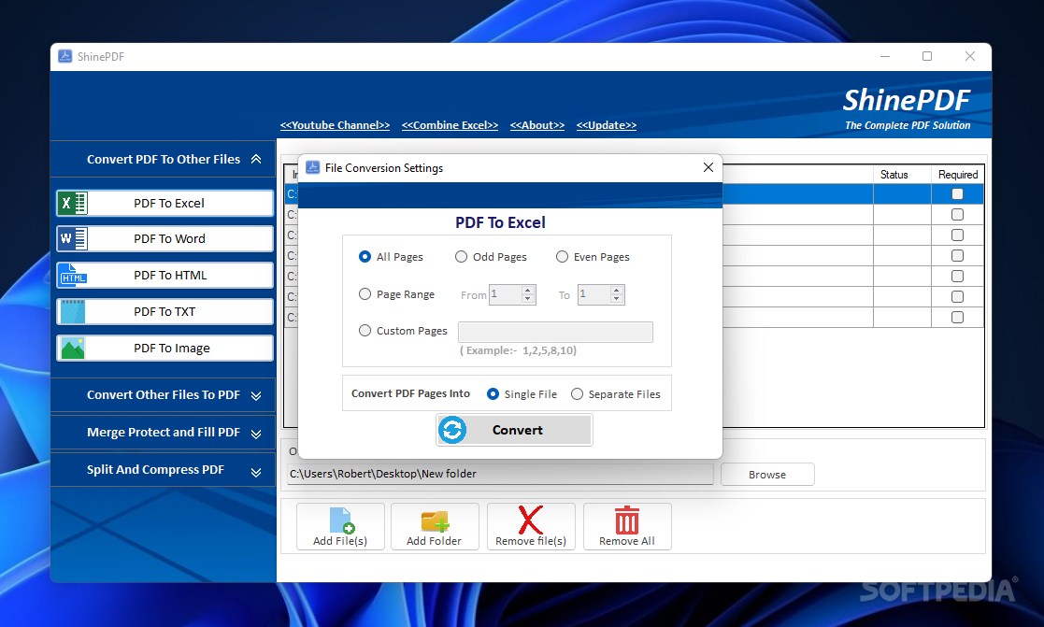Tick the Required checkbox in fifth row
The width and height of the screenshot is (1044, 627).
[x=957, y=277]
